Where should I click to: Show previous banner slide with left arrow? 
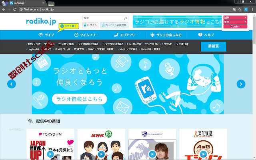[12, 84]
